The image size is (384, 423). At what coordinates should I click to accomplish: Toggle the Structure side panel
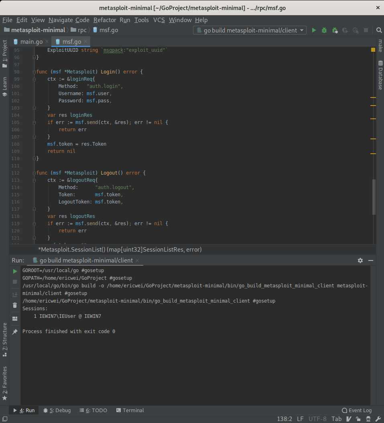pos(4,340)
